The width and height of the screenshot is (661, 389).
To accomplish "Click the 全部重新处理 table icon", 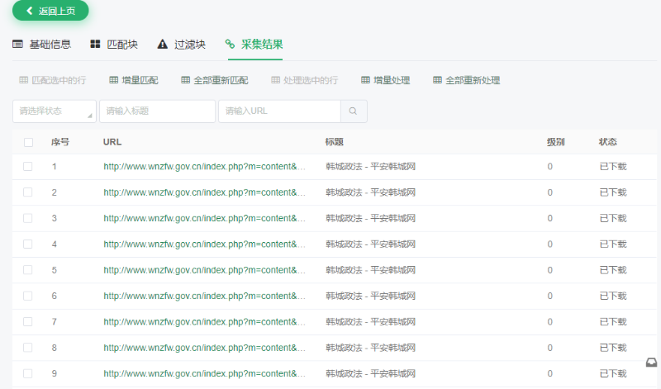I will point(438,80).
